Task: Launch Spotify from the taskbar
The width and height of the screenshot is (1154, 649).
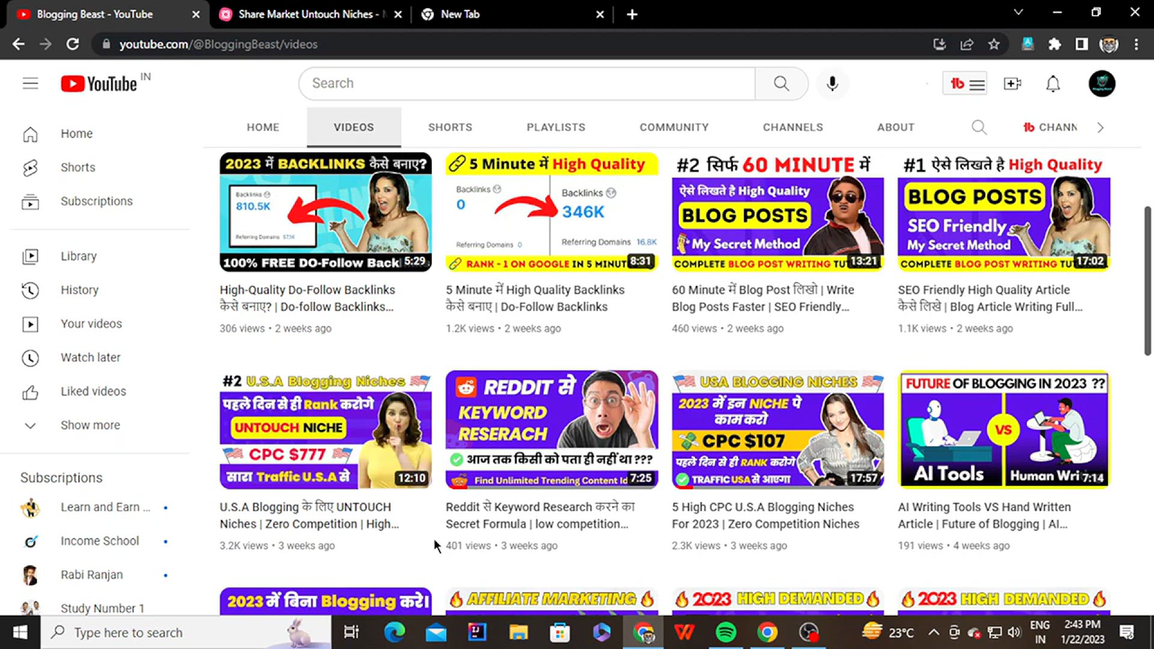Action: coord(726,632)
